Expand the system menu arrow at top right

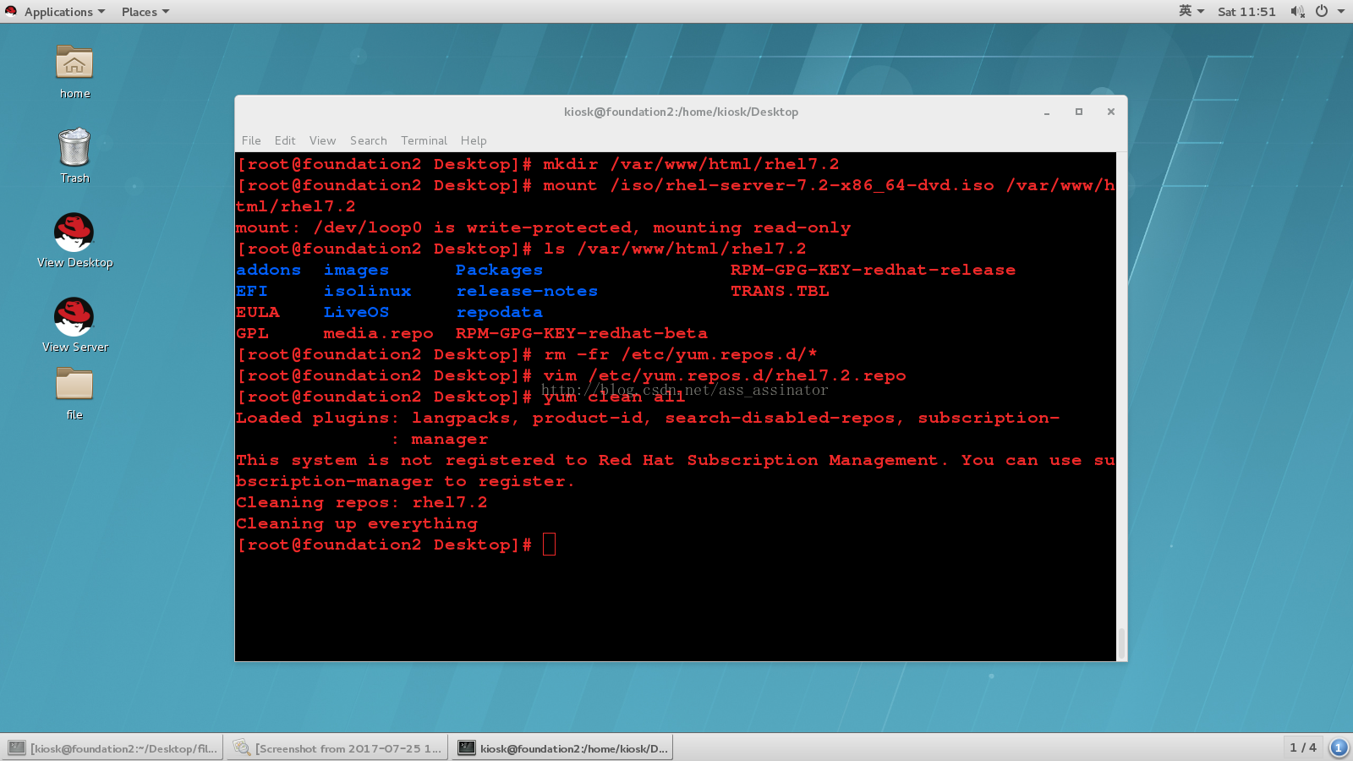pos(1341,12)
